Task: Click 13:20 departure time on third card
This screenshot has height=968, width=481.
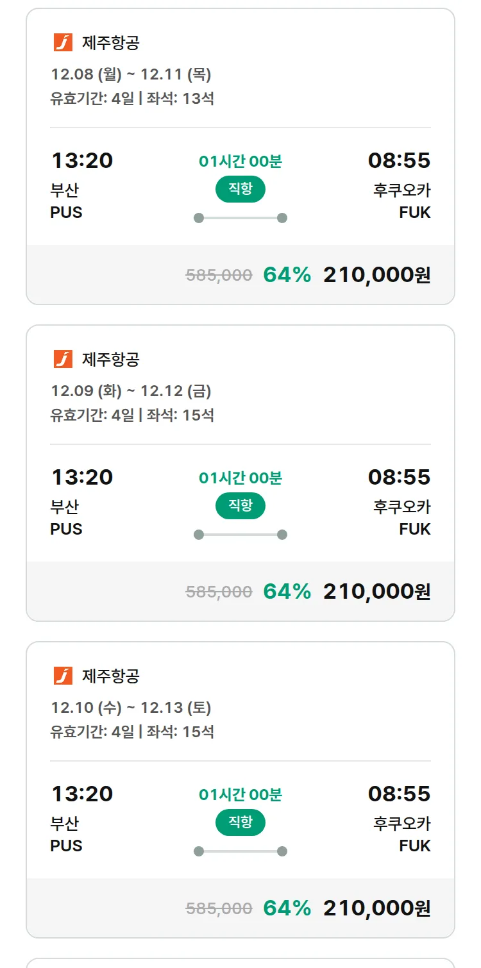Action: coord(82,794)
